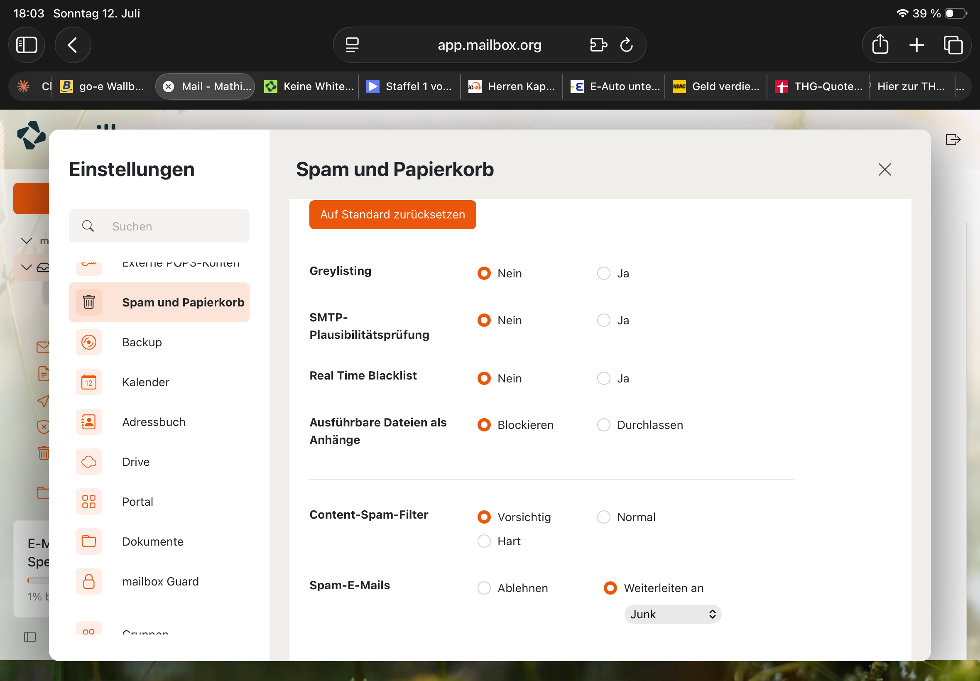Screen dimensions: 980x681
Task: Toggle Safari sidebar icon
Action: [x=27, y=45]
